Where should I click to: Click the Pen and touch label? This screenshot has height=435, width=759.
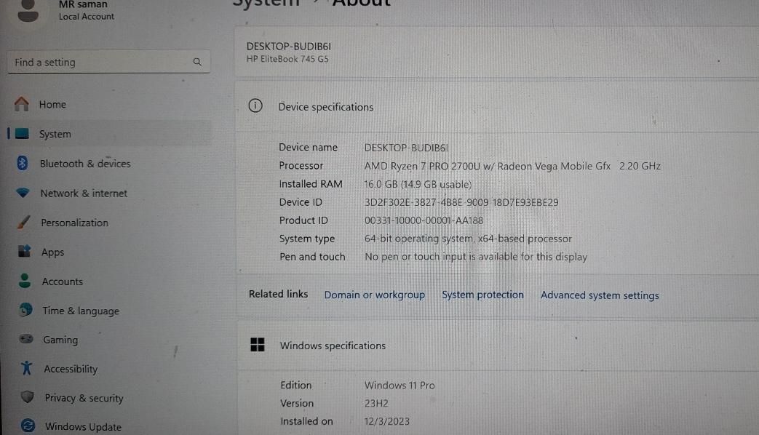click(x=312, y=257)
